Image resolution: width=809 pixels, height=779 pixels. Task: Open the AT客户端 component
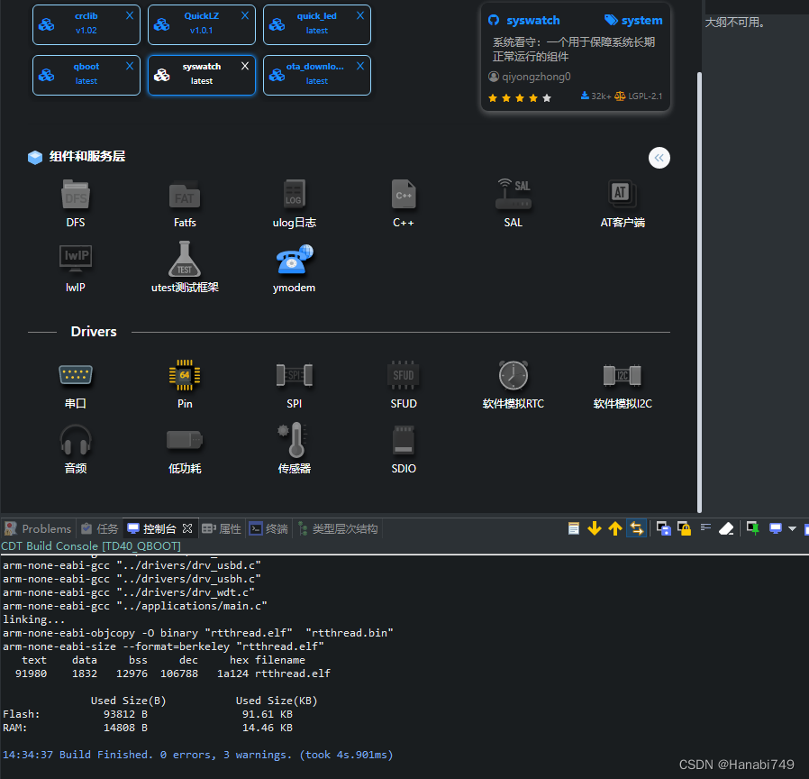622,194
